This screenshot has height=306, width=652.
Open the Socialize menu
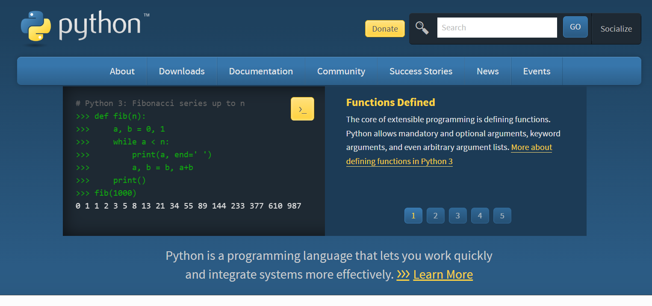tap(616, 29)
